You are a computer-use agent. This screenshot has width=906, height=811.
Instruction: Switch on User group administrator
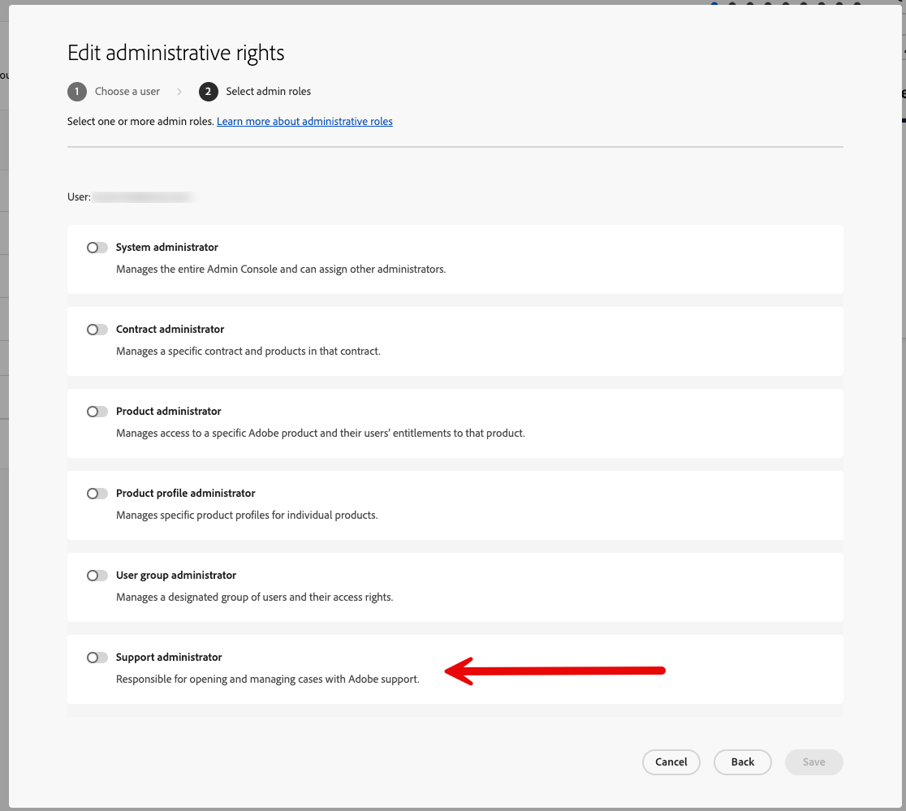97,576
